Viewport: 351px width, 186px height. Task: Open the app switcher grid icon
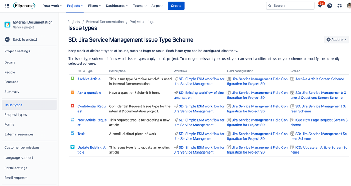coord(7,6)
